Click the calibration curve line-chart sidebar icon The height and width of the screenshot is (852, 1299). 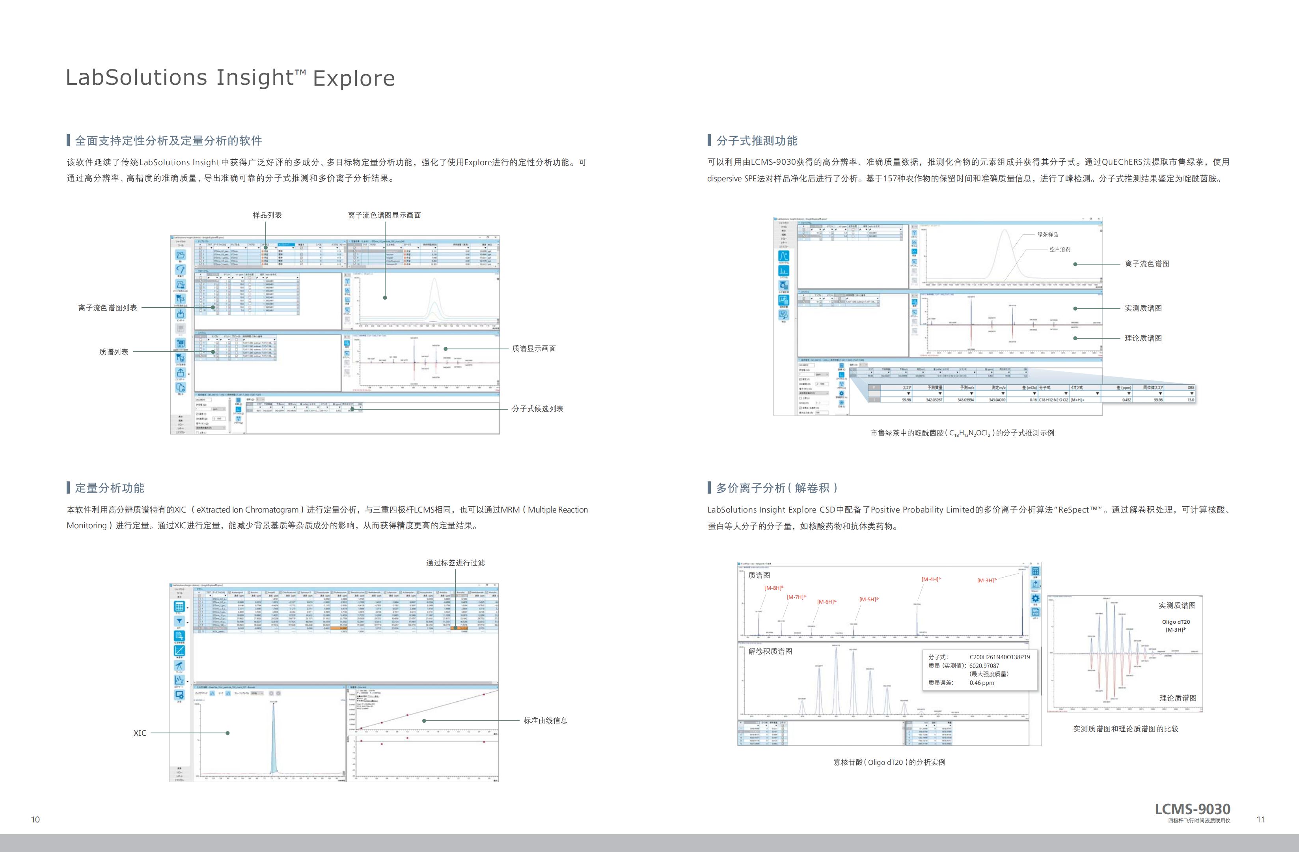[179, 651]
